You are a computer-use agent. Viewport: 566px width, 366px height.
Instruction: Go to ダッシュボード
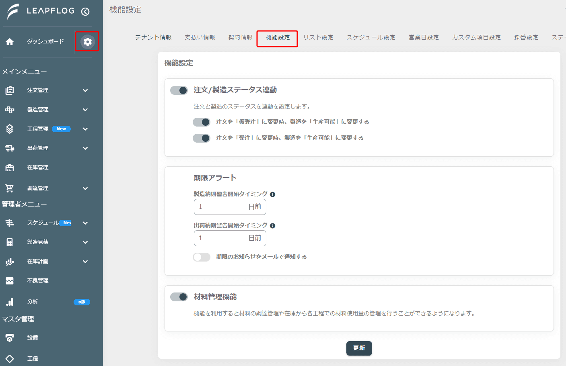(x=45, y=41)
